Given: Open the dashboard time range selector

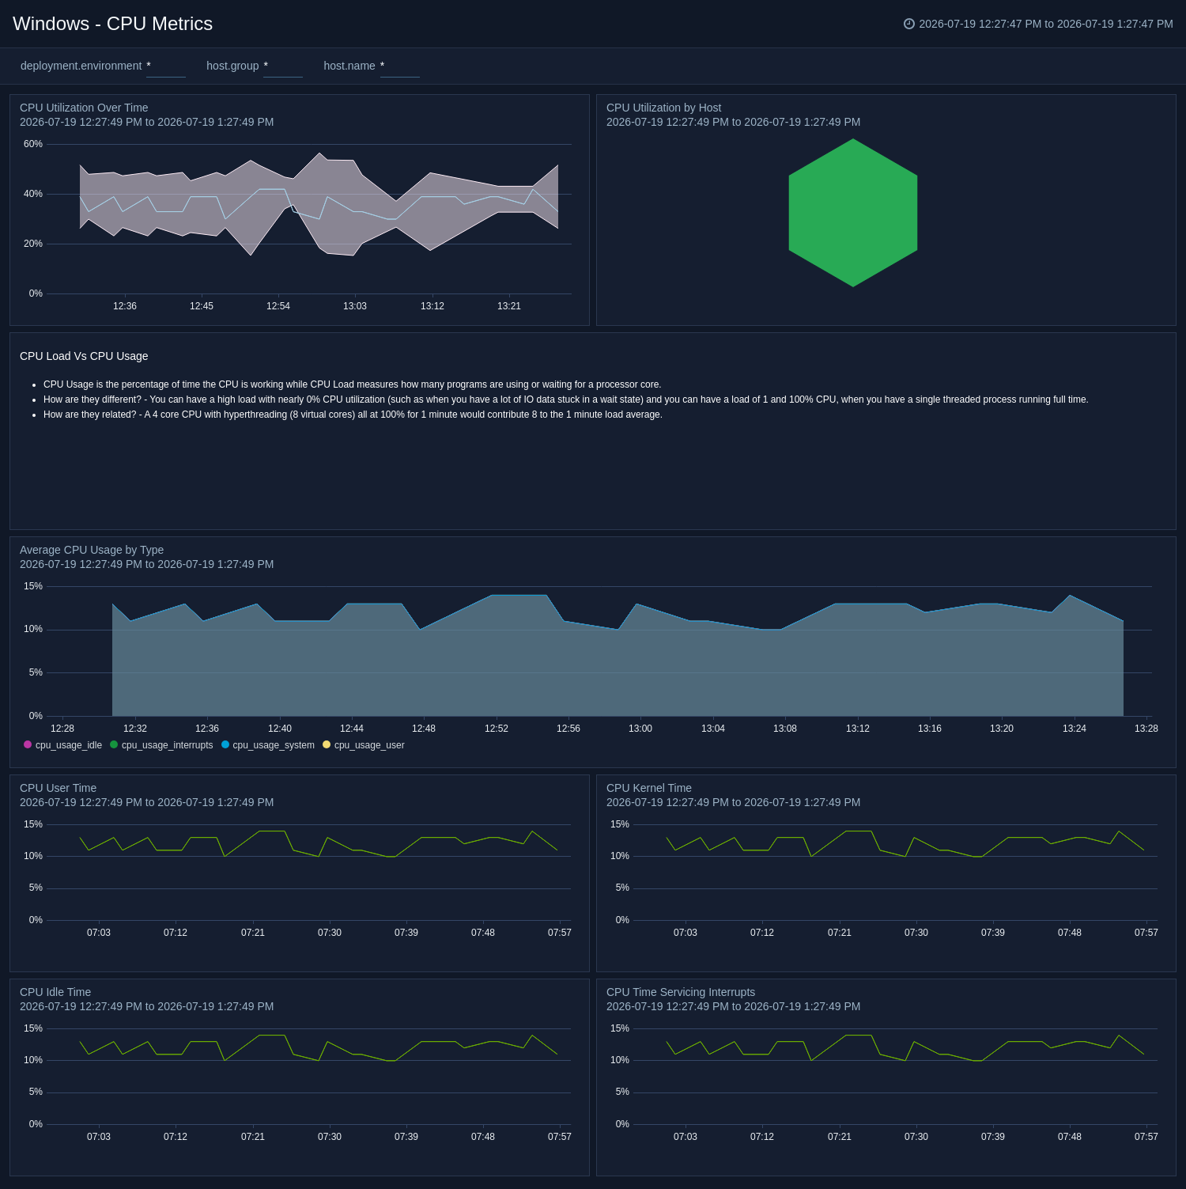Looking at the screenshot, I should coord(1038,24).
